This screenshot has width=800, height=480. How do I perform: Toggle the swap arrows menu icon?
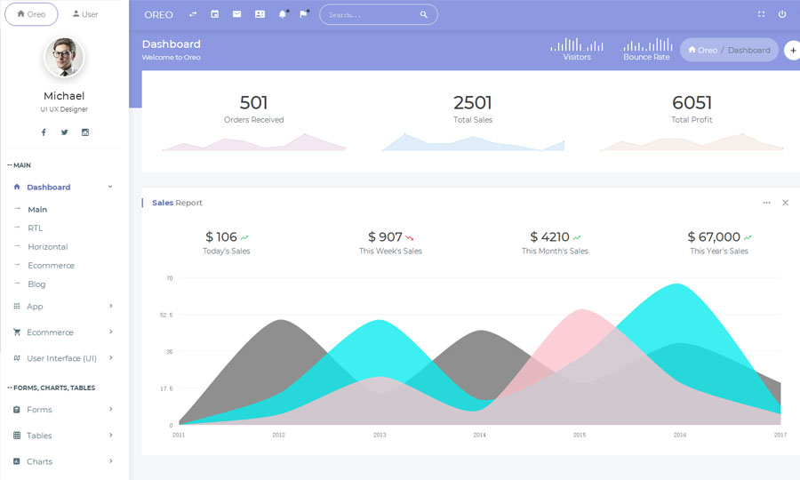pyautogui.click(x=193, y=14)
